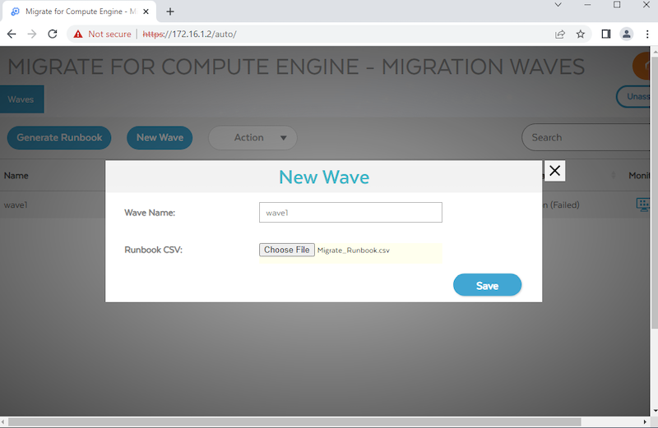Click the wave1 row name
Viewport: 658px width, 428px height.
click(x=16, y=205)
